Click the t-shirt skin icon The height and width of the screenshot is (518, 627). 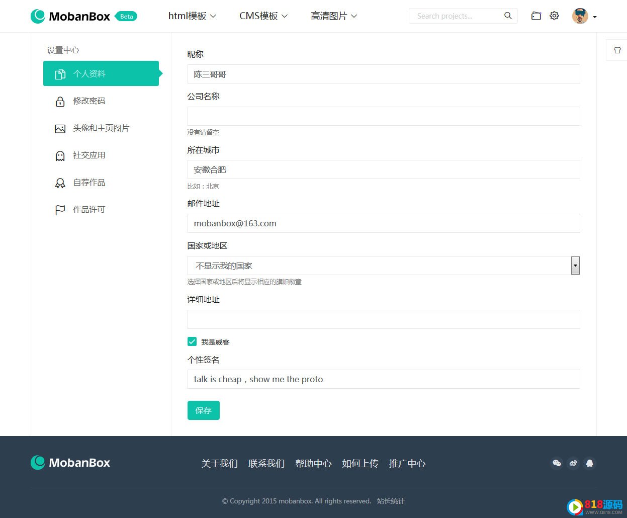pos(617,50)
